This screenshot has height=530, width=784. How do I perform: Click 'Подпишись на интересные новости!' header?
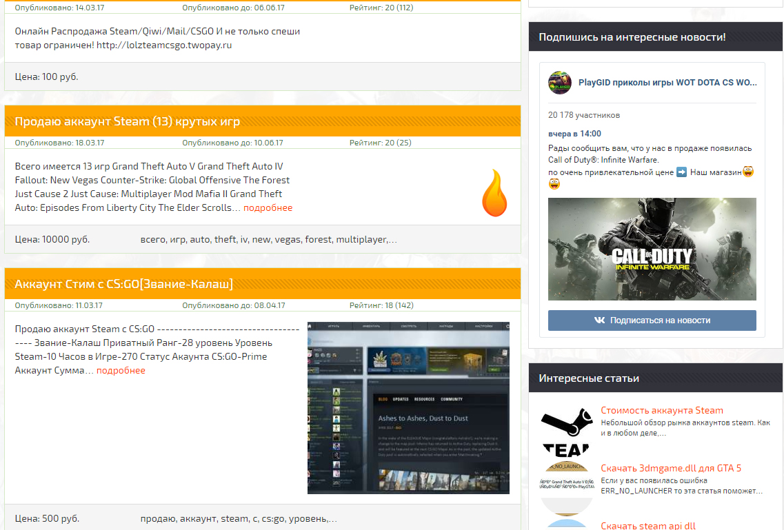pyautogui.click(x=632, y=37)
